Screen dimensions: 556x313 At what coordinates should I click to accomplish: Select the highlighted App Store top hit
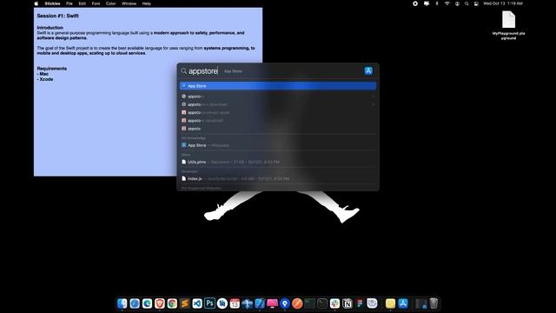(278, 86)
